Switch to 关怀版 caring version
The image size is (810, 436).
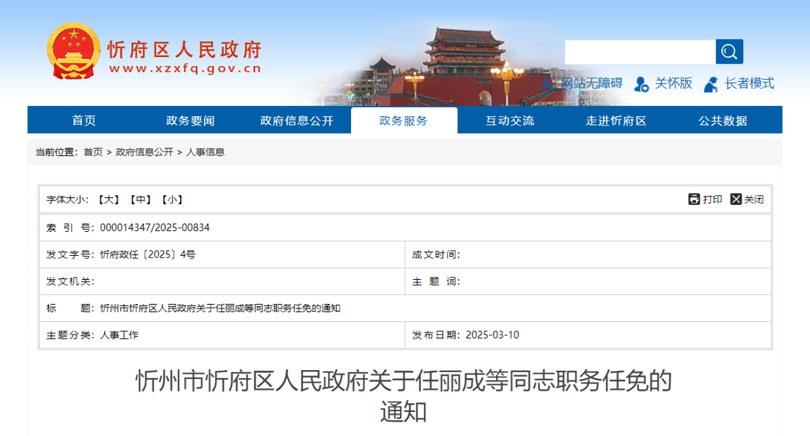672,83
